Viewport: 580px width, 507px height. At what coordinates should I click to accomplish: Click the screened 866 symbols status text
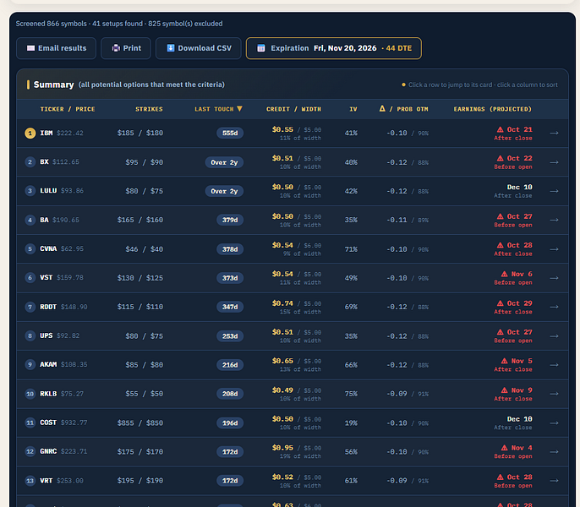click(x=119, y=24)
